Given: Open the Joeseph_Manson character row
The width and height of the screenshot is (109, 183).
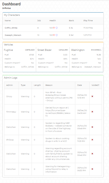Looking at the screenshot, I should [53, 35].
